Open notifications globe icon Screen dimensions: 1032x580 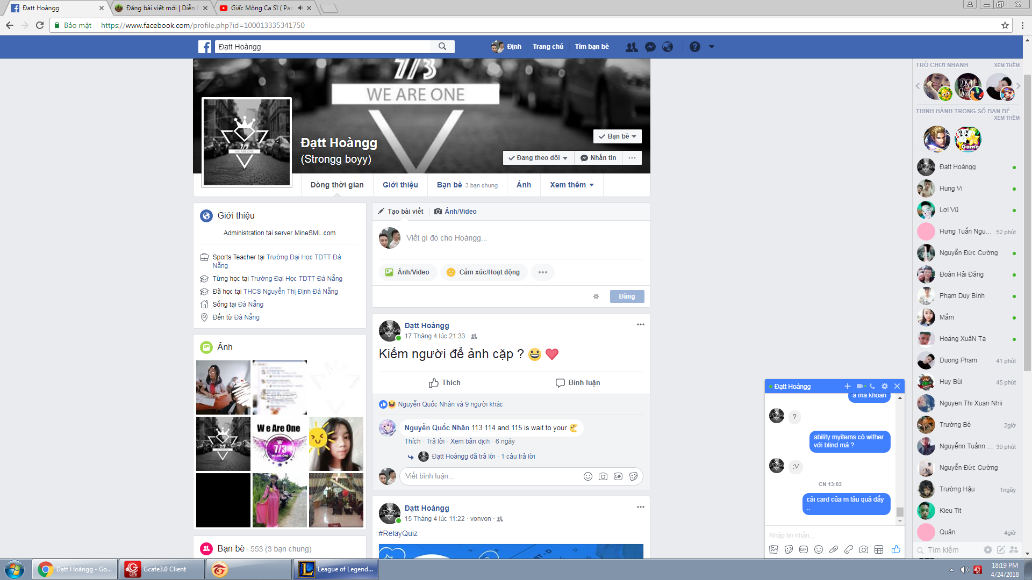(668, 47)
